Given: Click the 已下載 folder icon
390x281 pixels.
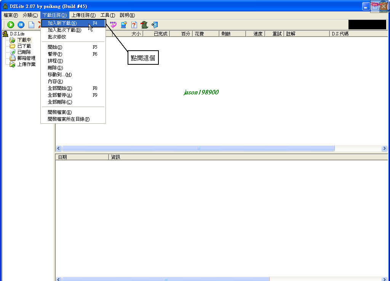Looking at the screenshot, I should pyautogui.click(x=12, y=46).
